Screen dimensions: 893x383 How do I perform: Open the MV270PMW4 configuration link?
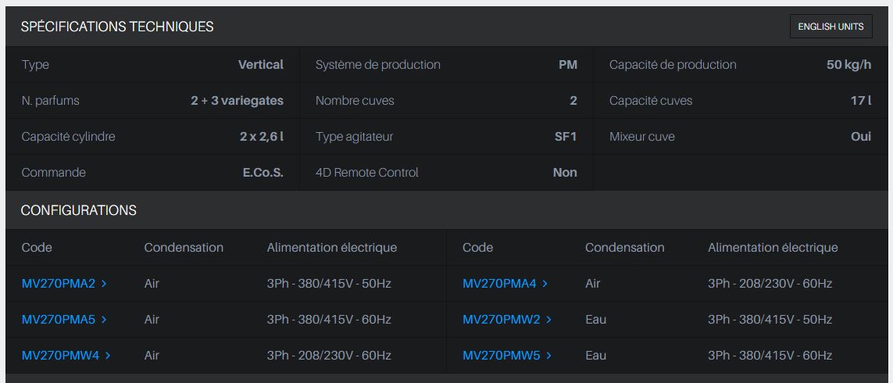[60, 356]
